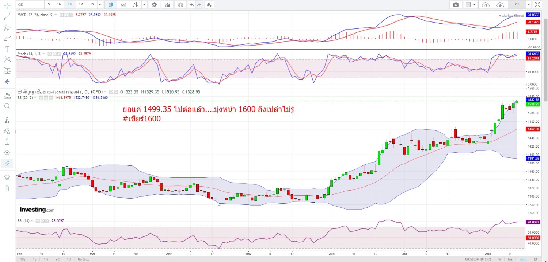Open the layout square selector
Image resolution: width=548 pixels, height=262 pixels.
point(468,4)
